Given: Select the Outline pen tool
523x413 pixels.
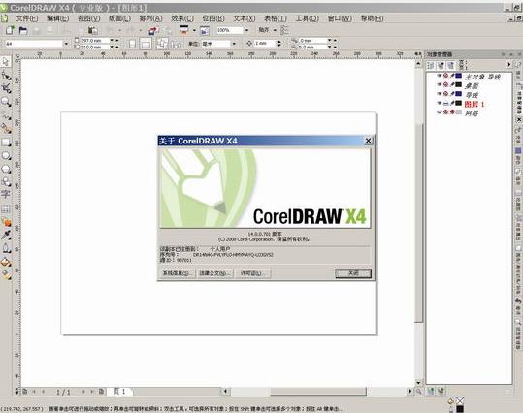Looking at the screenshot, I should point(6,248).
